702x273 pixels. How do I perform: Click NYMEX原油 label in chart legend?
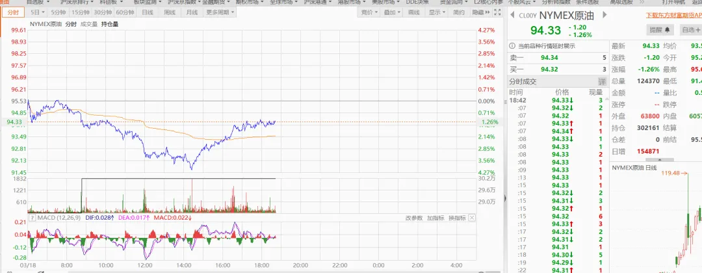click(45, 24)
